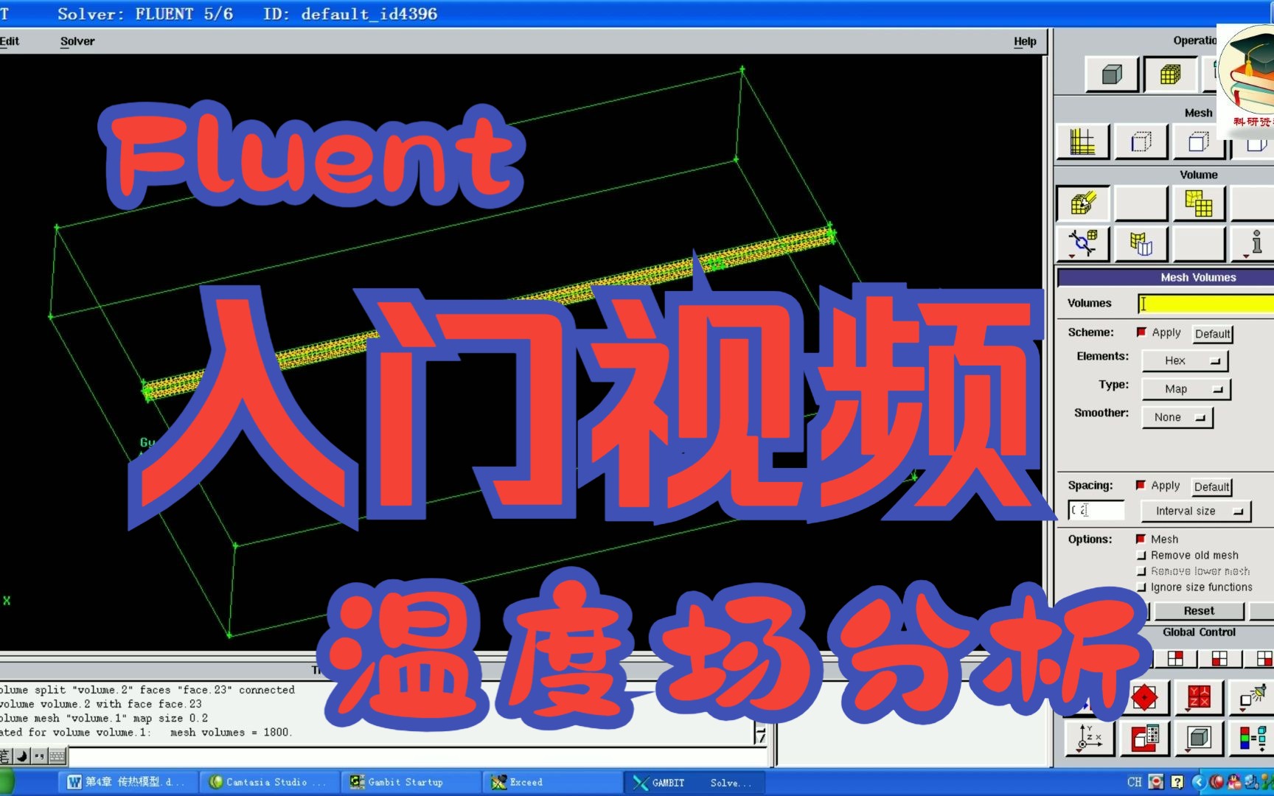Check Ignore size functions

click(1141, 587)
